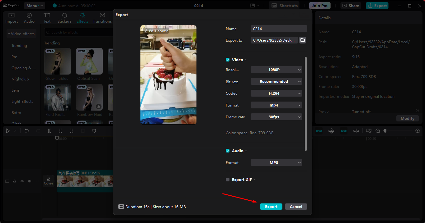Image resolution: width=425 pixels, height=223 pixels.
Task: Click the browse folder icon beside Export to
Action: 303,40
